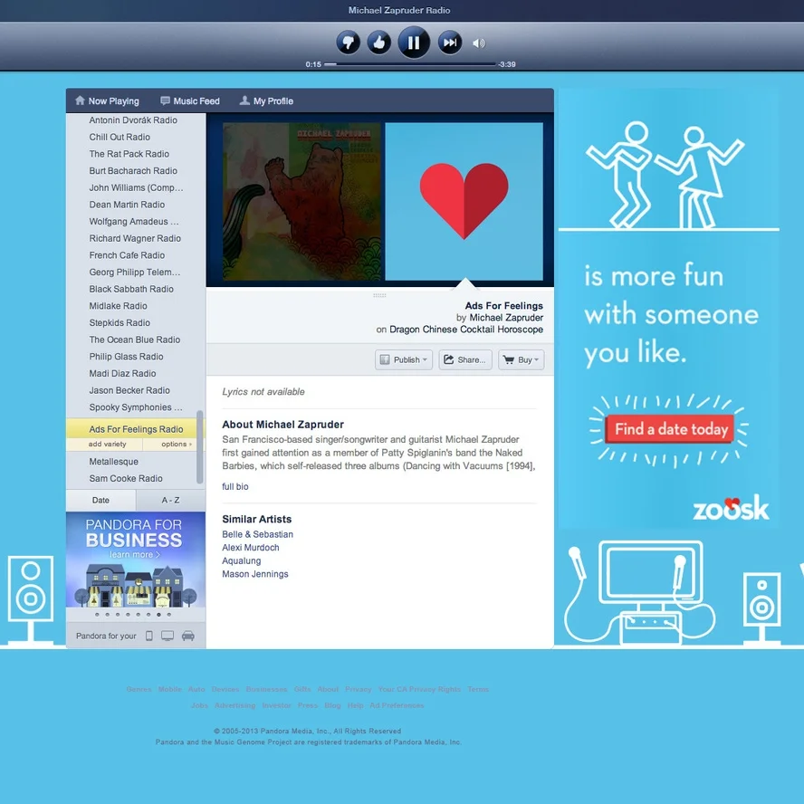Screen dimensions: 804x804
Task: Open the Michael Zapruder artist link
Action: pyautogui.click(x=506, y=318)
